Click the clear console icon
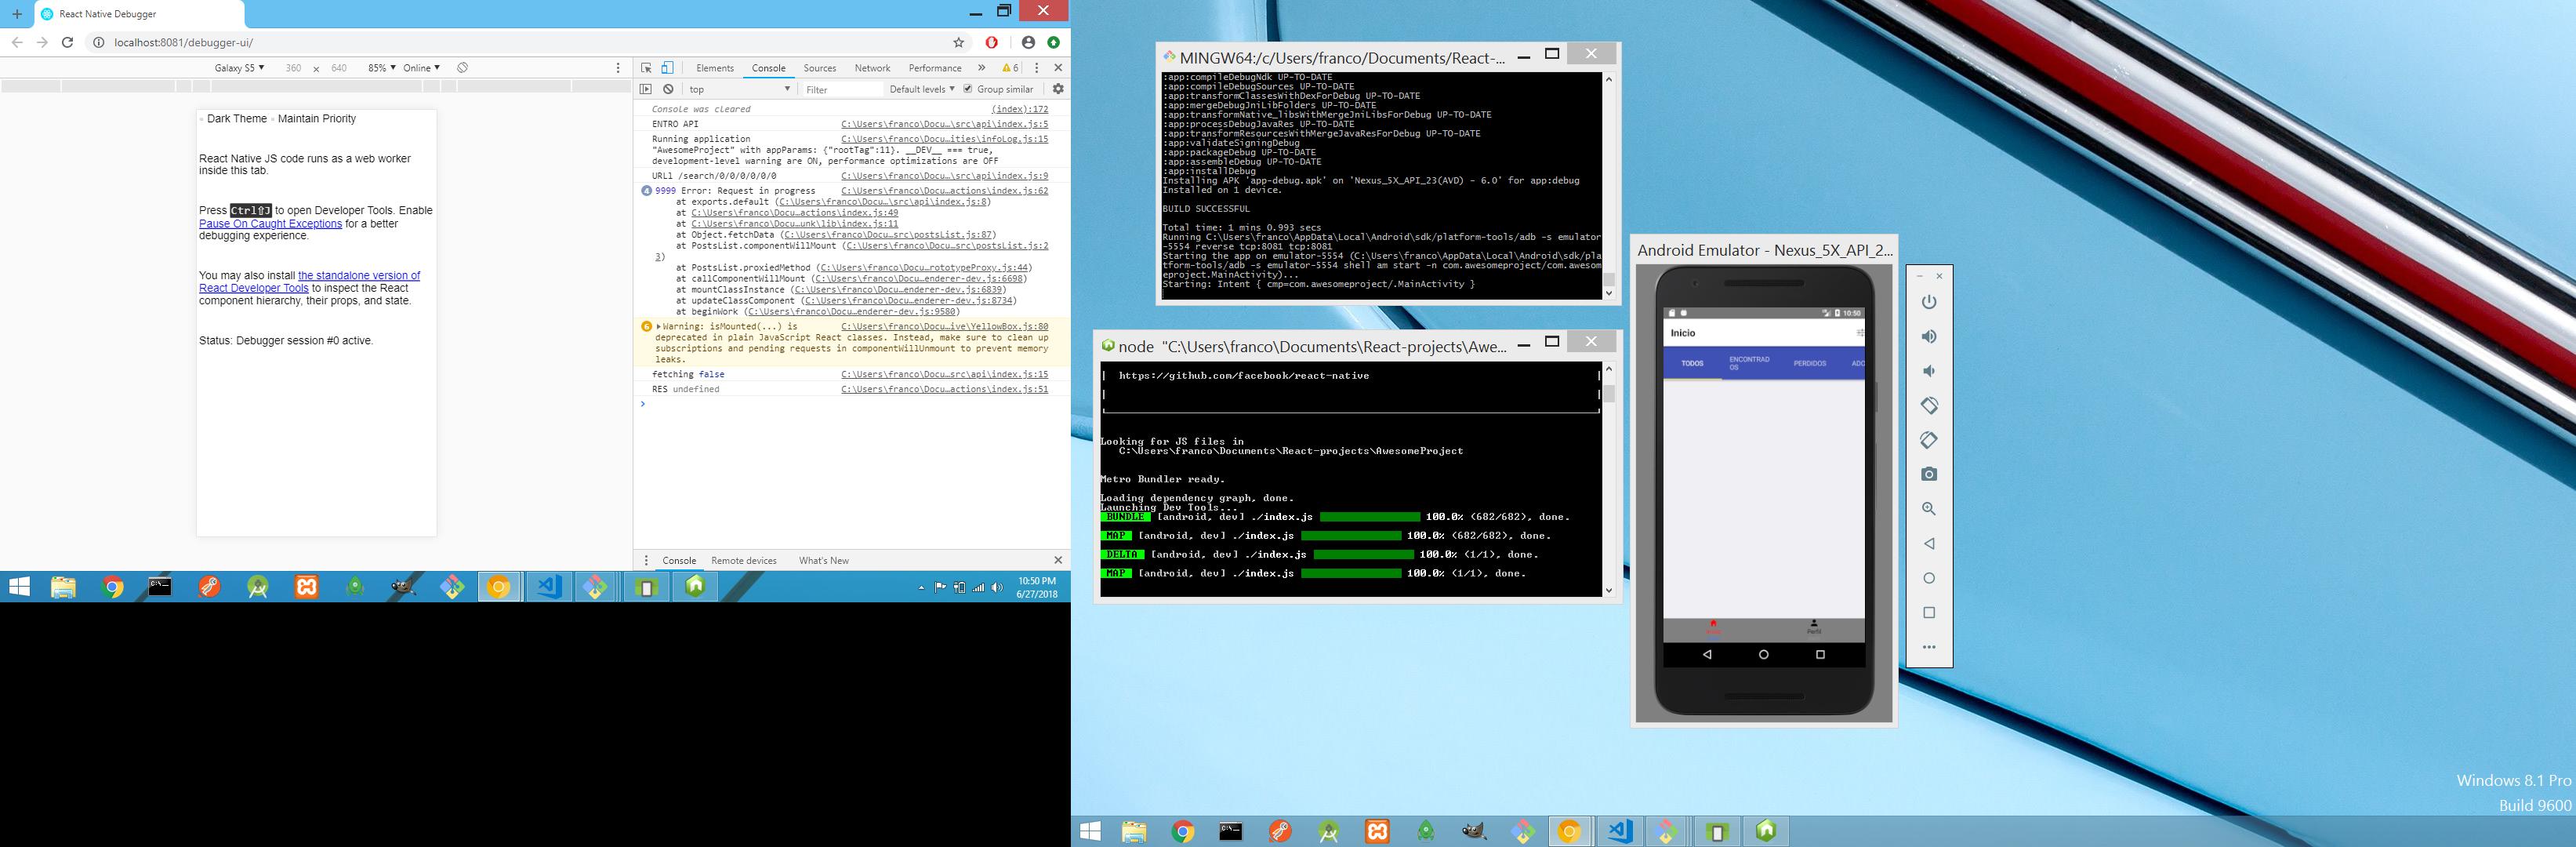The image size is (2576, 847). [x=668, y=89]
